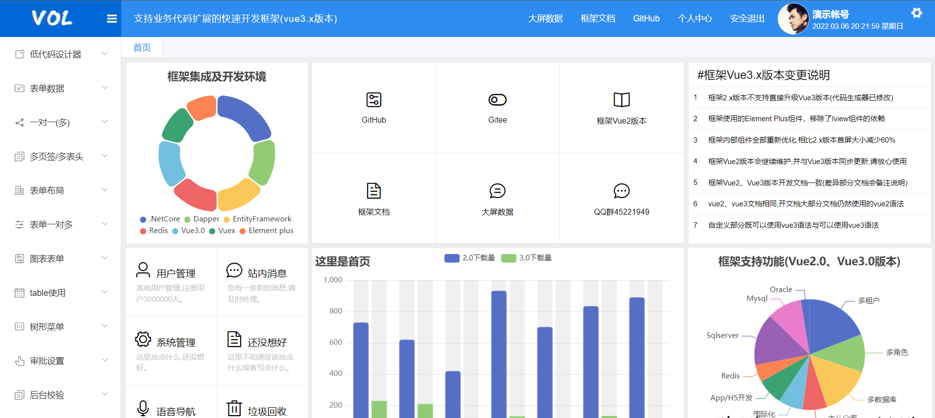The image size is (935, 418).
Task: Open the 框架Vue2版本 book icon
Action: [x=621, y=100]
